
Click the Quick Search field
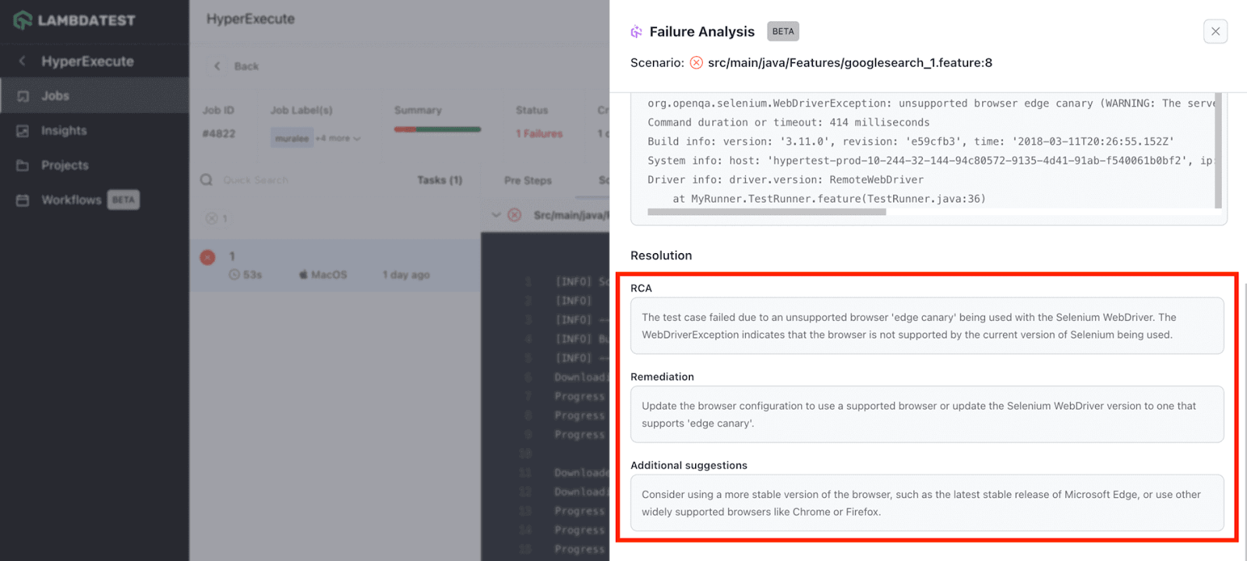(304, 180)
